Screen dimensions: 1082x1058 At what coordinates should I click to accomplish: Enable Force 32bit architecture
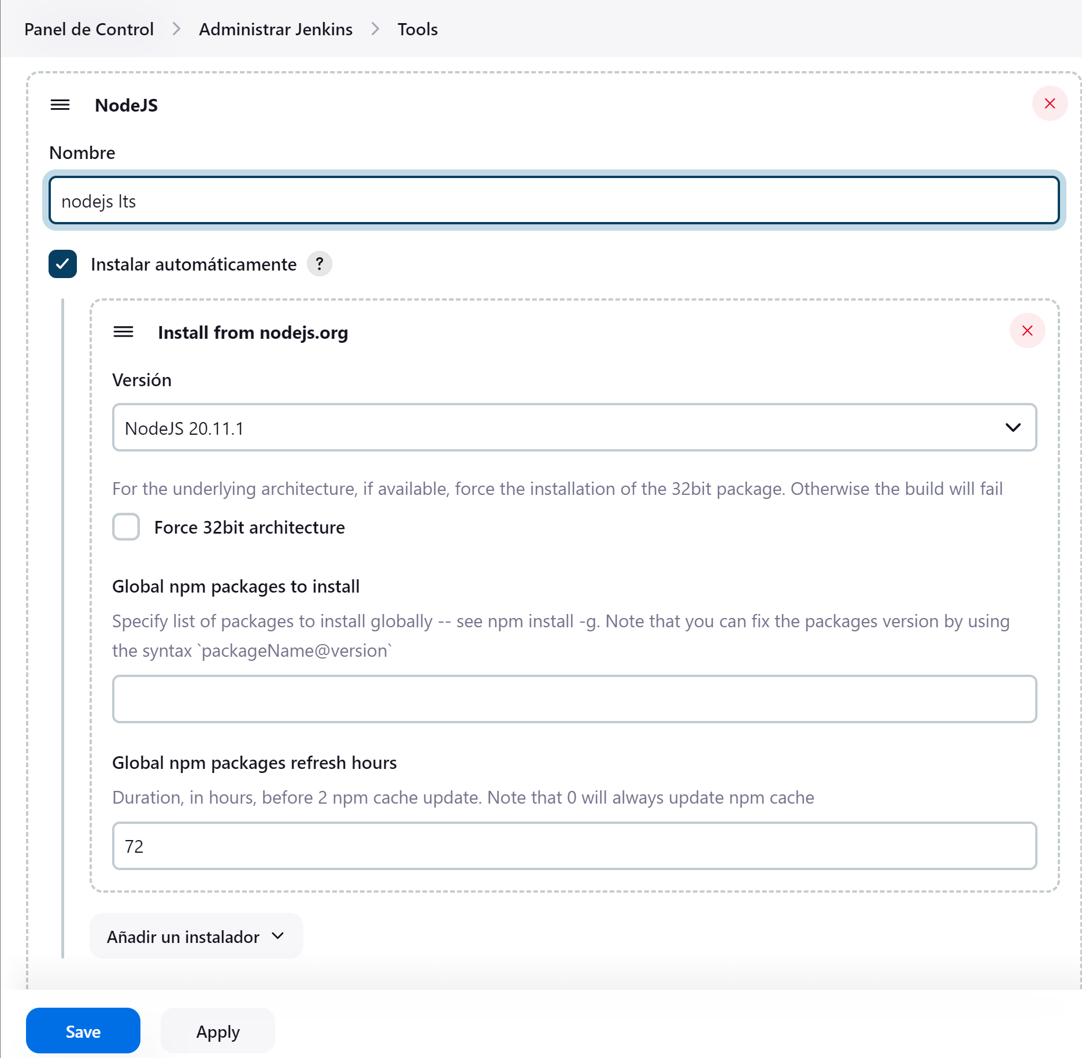126,527
